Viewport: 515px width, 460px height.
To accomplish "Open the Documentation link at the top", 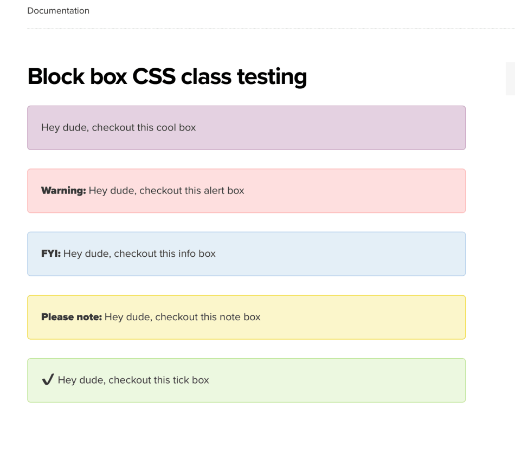I will pyautogui.click(x=58, y=11).
